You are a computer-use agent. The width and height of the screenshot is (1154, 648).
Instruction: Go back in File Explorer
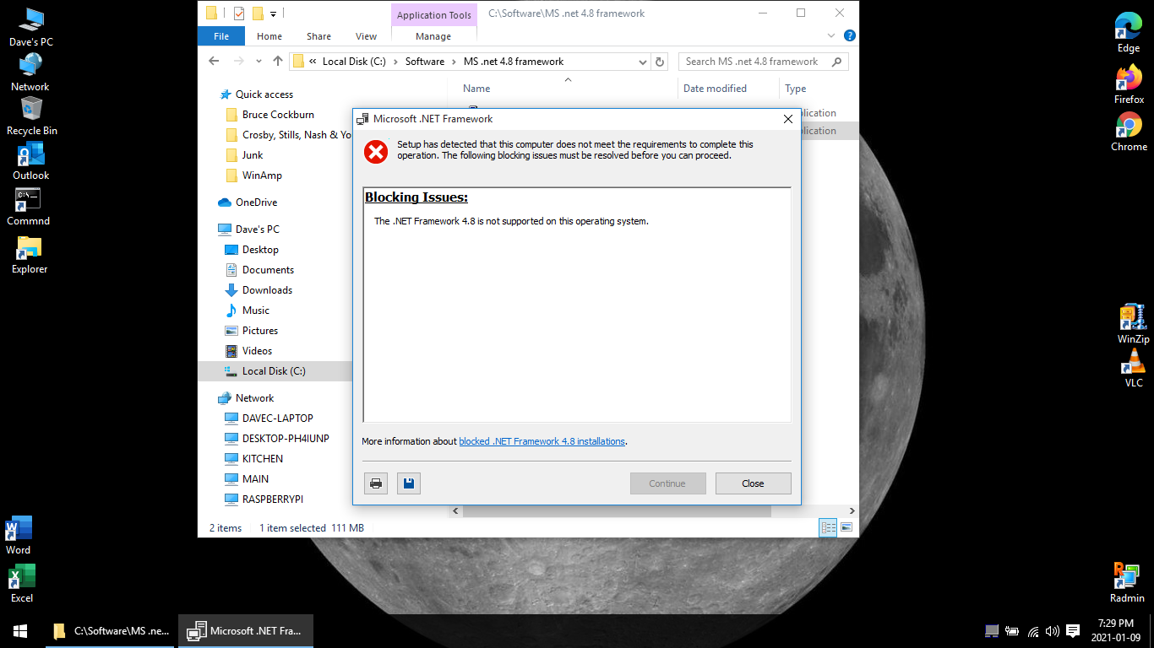tap(214, 61)
